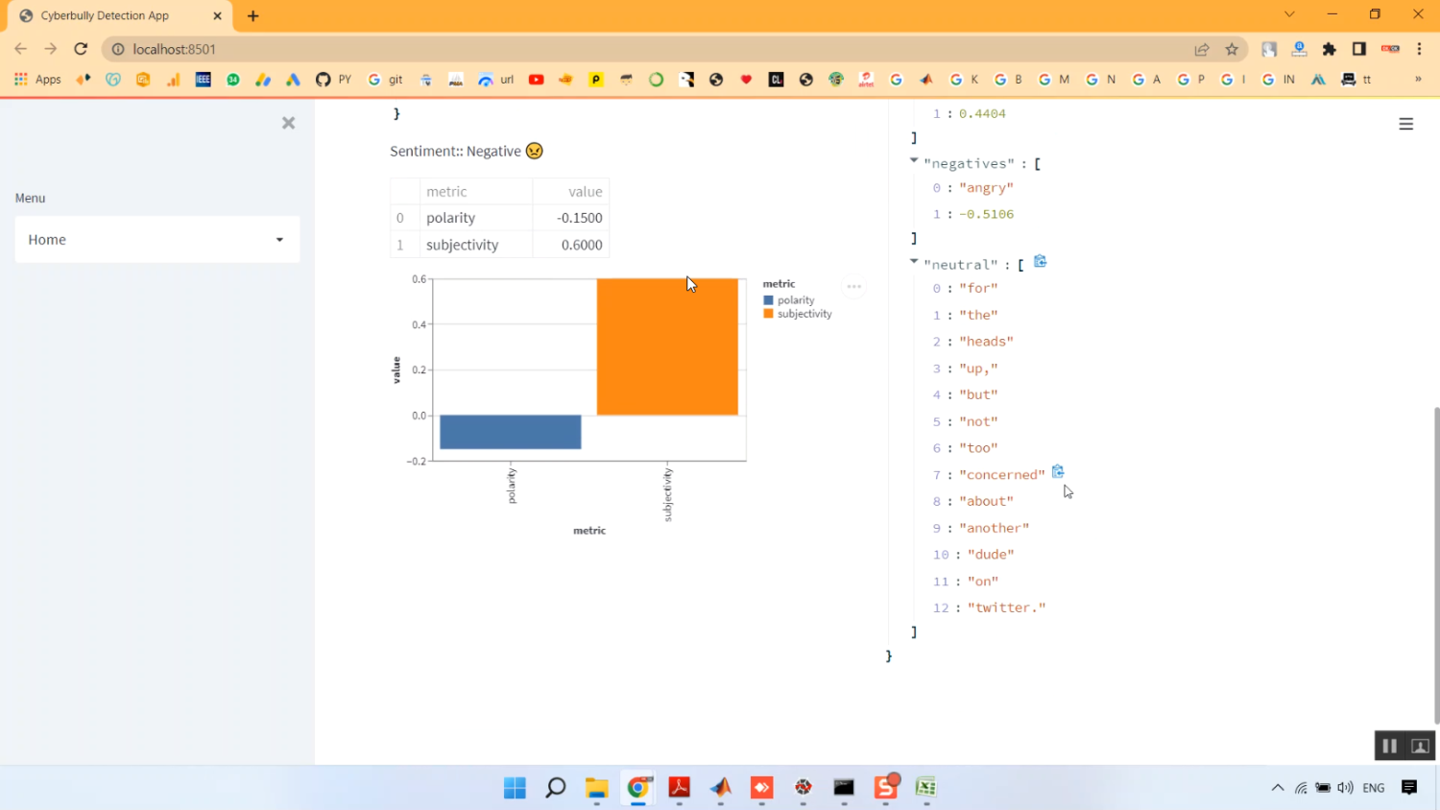This screenshot has height=810, width=1440.
Task: Click the orange subjectivity legend swatch
Action: pos(768,315)
